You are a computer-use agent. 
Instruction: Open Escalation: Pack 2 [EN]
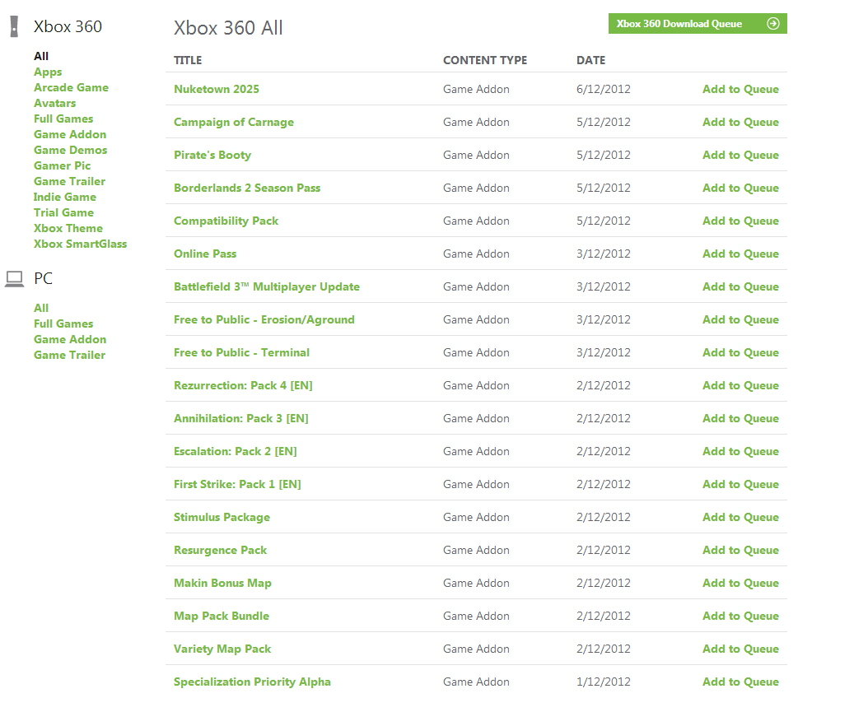click(236, 451)
